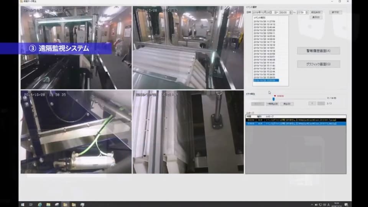This screenshot has height=207, width=368.
Task: Select the bottom-right camera feed
Action: (188, 132)
